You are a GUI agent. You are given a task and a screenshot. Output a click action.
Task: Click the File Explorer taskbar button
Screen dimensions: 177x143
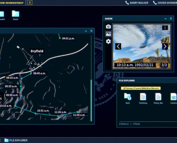[x=16, y=140]
